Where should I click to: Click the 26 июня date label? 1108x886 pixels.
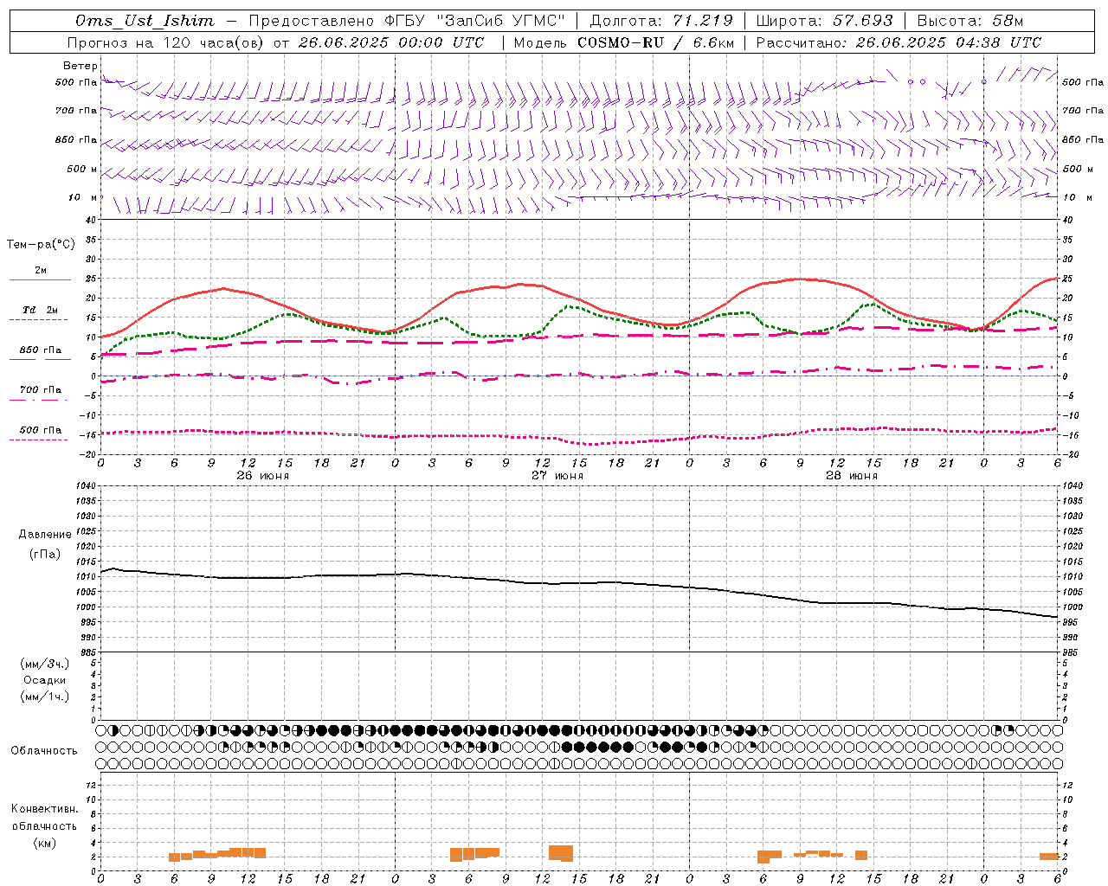coord(262,476)
